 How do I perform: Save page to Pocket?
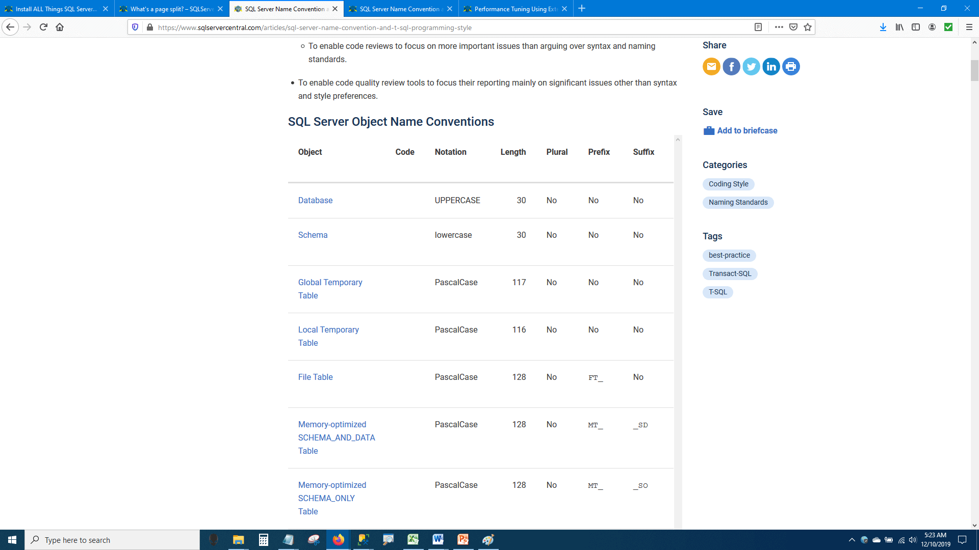793,28
